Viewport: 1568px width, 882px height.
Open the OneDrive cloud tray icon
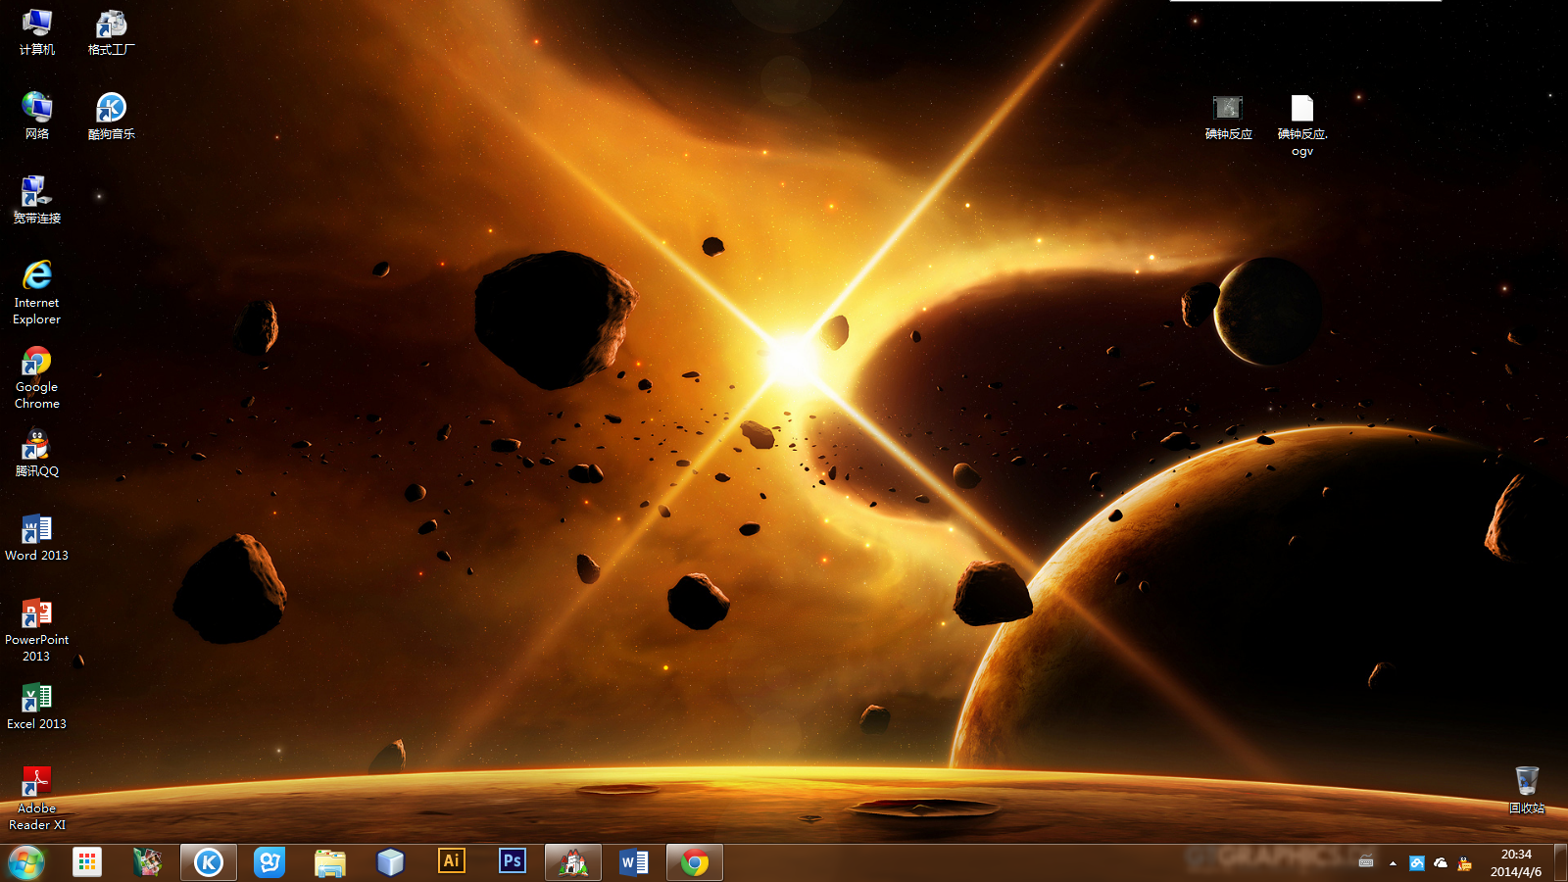[x=1441, y=863]
